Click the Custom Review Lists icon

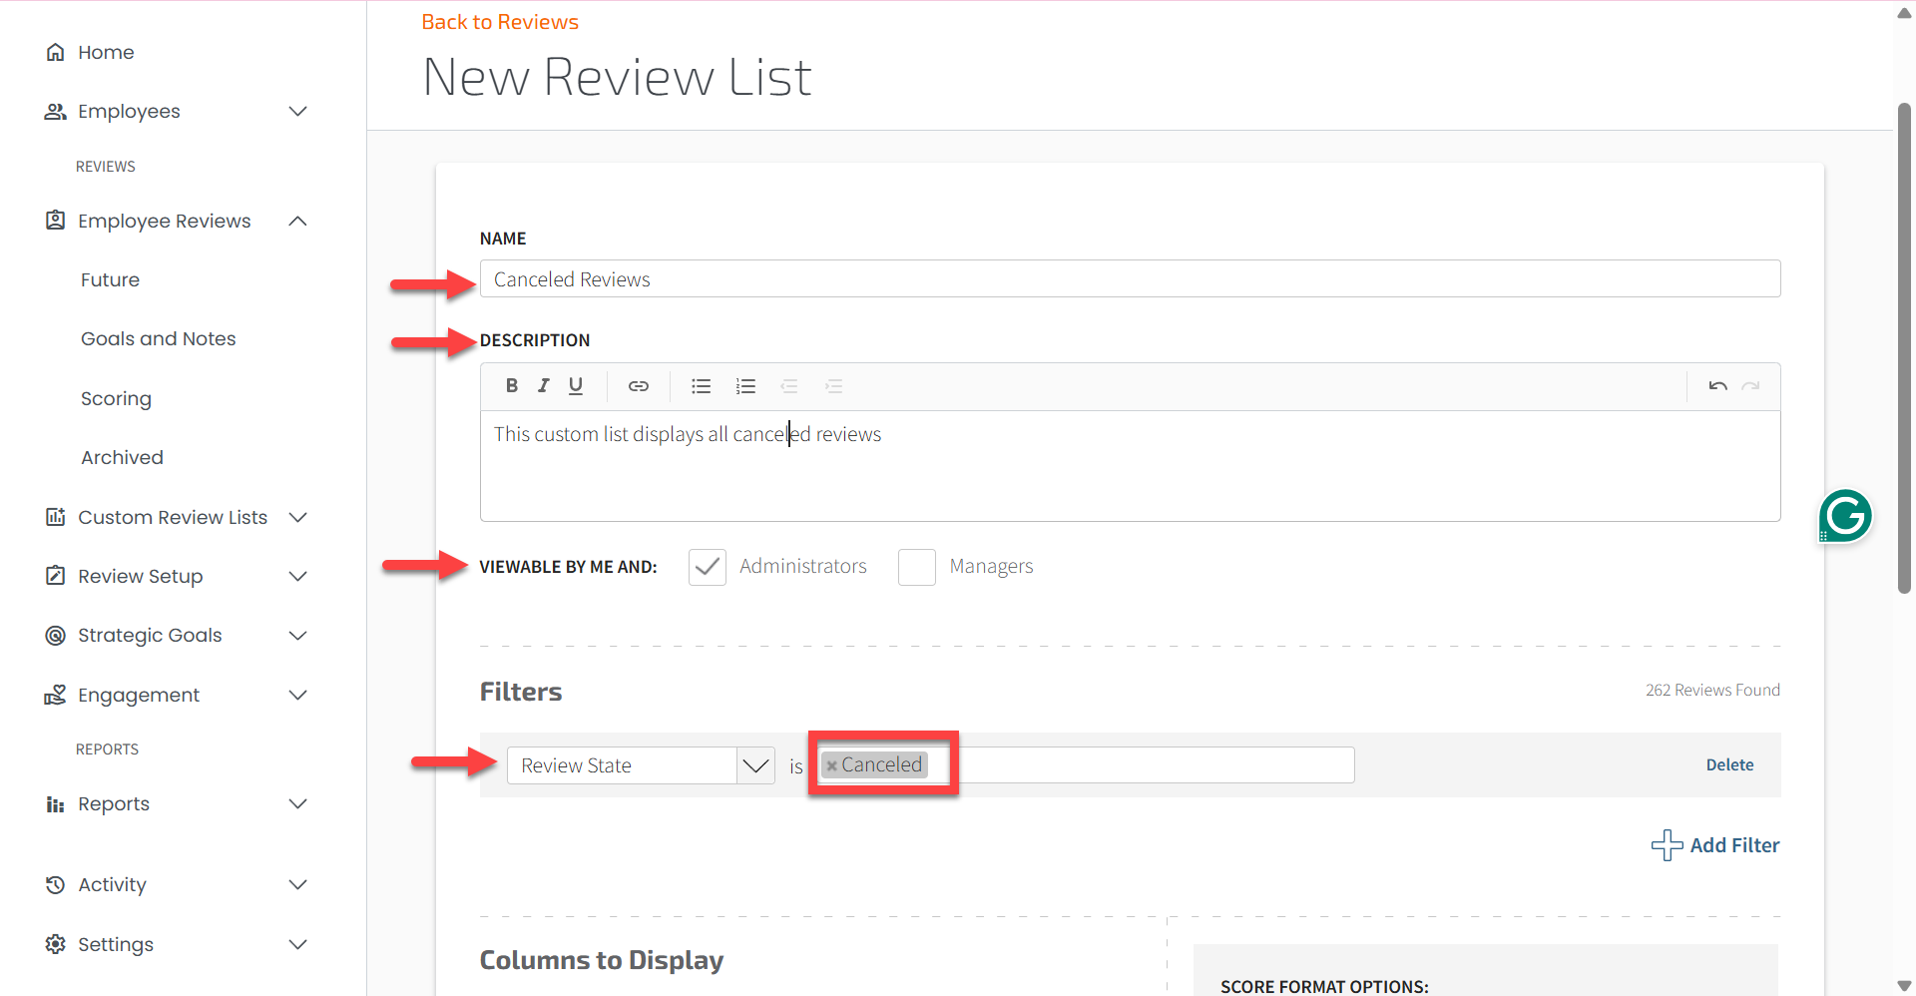(x=56, y=517)
